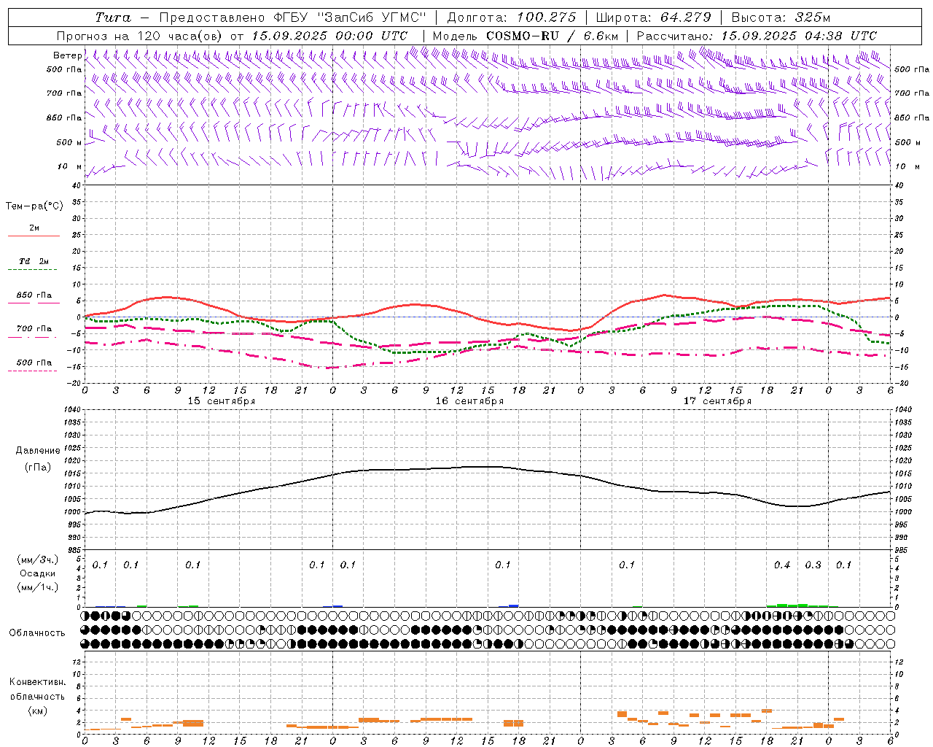Click the '500 гПа' temperature legend entry
Screen dimensions: 933x747
tap(34, 363)
